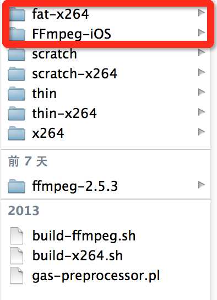Expand fat-x264 via its disclosure arrow
This screenshot has width=217, height=300.
(202, 13)
